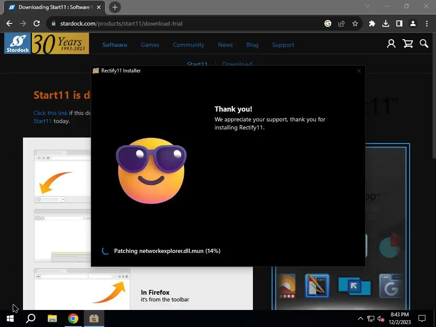
Task: Open Blog section on Stardock
Action: pos(252,45)
